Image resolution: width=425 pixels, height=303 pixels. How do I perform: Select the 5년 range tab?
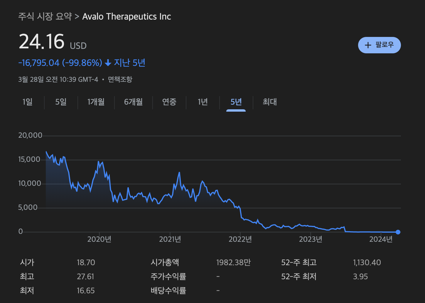pyautogui.click(x=236, y=102)
